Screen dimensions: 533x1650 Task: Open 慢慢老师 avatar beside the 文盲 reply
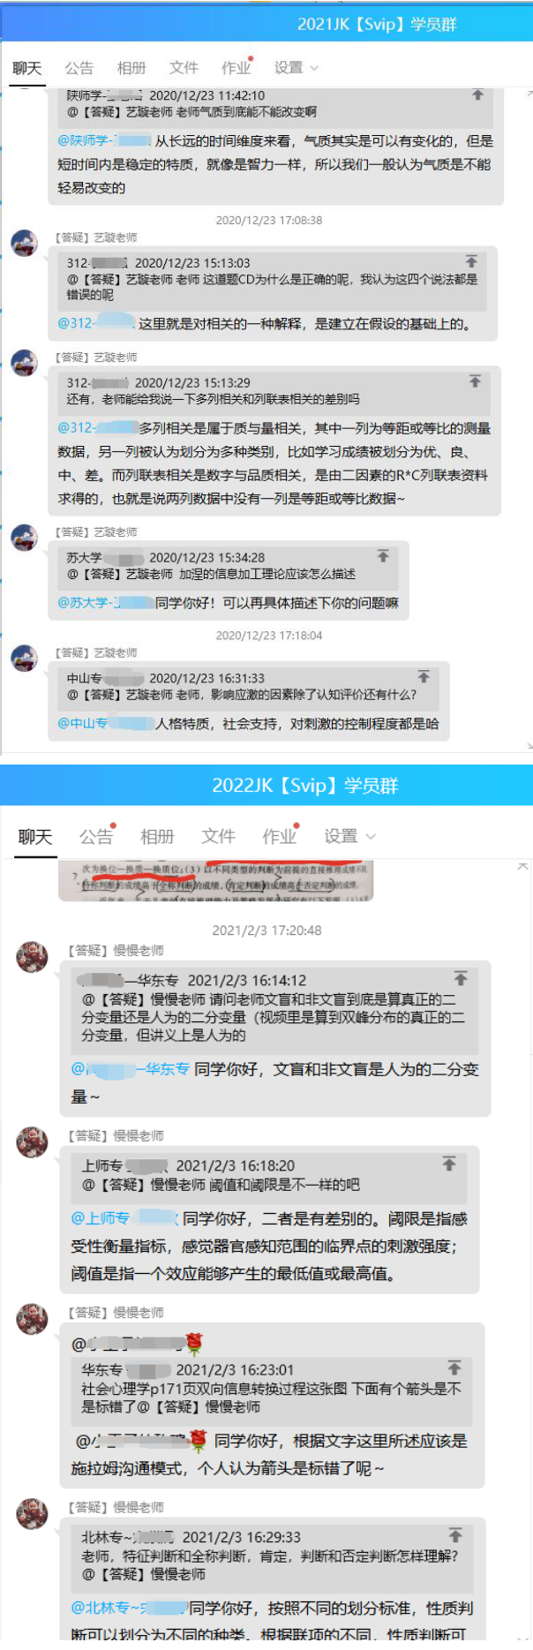click(x=33, y=957)
